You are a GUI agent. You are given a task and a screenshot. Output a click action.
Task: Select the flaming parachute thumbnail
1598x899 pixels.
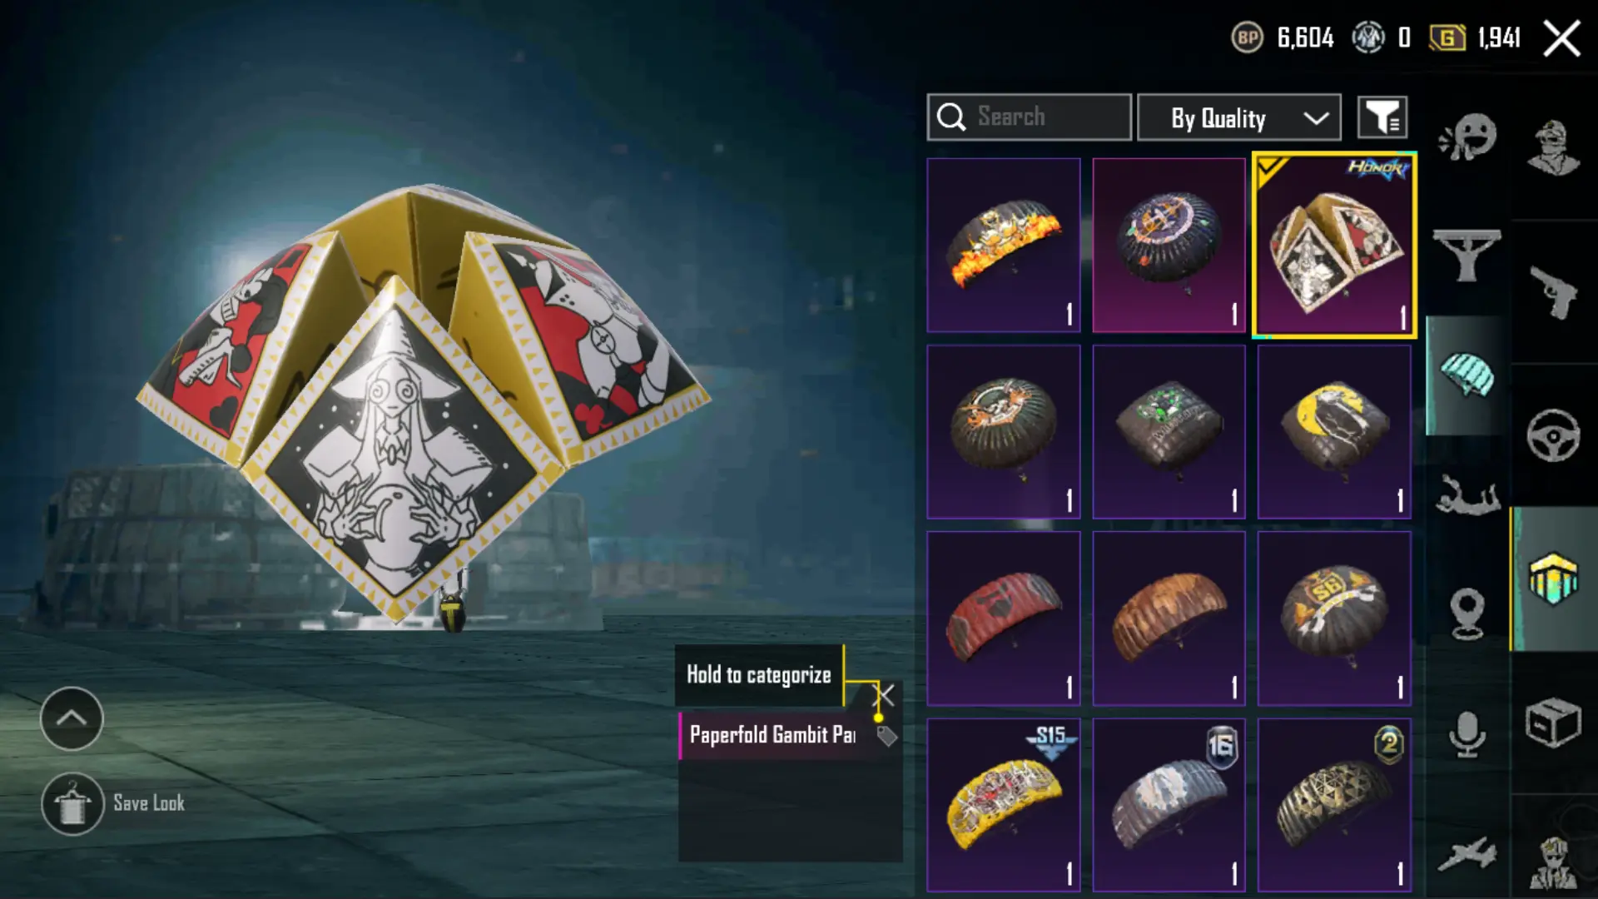tap(1004, 245)
